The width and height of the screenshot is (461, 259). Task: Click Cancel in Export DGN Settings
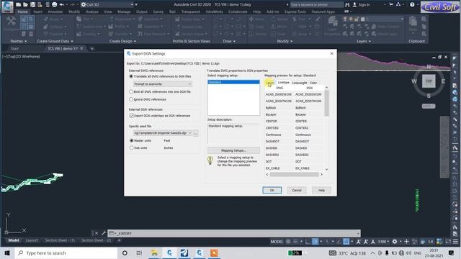pos(297,190)
